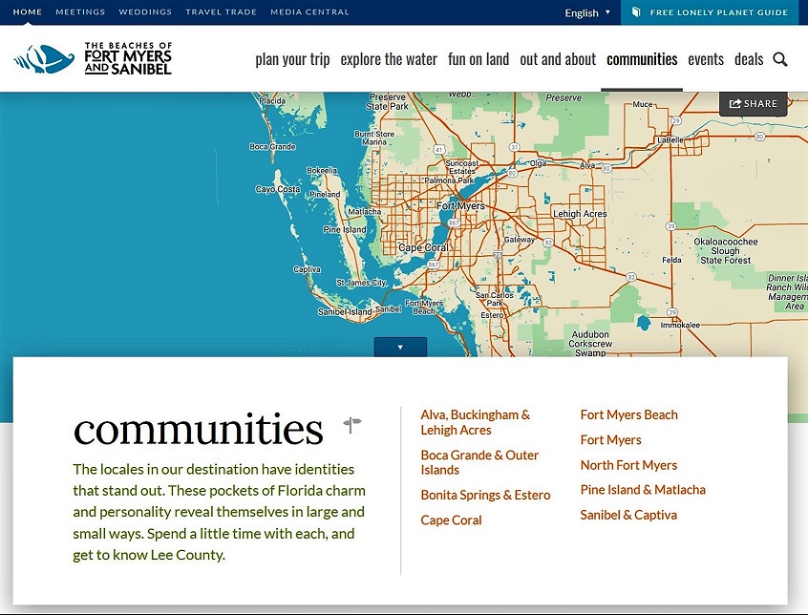Click the Bokeelia label on the map
Screen dimensions: 808x615
(x=322, y=170)
